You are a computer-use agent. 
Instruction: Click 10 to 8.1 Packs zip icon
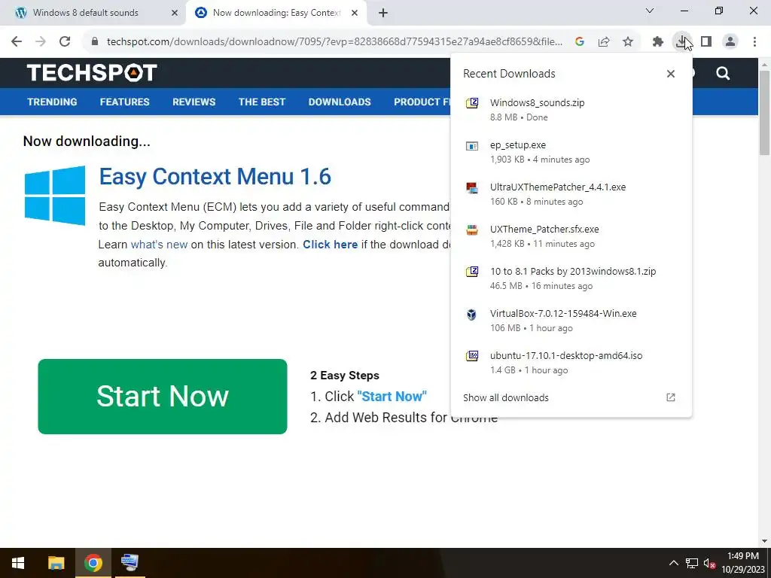[472, 272]
